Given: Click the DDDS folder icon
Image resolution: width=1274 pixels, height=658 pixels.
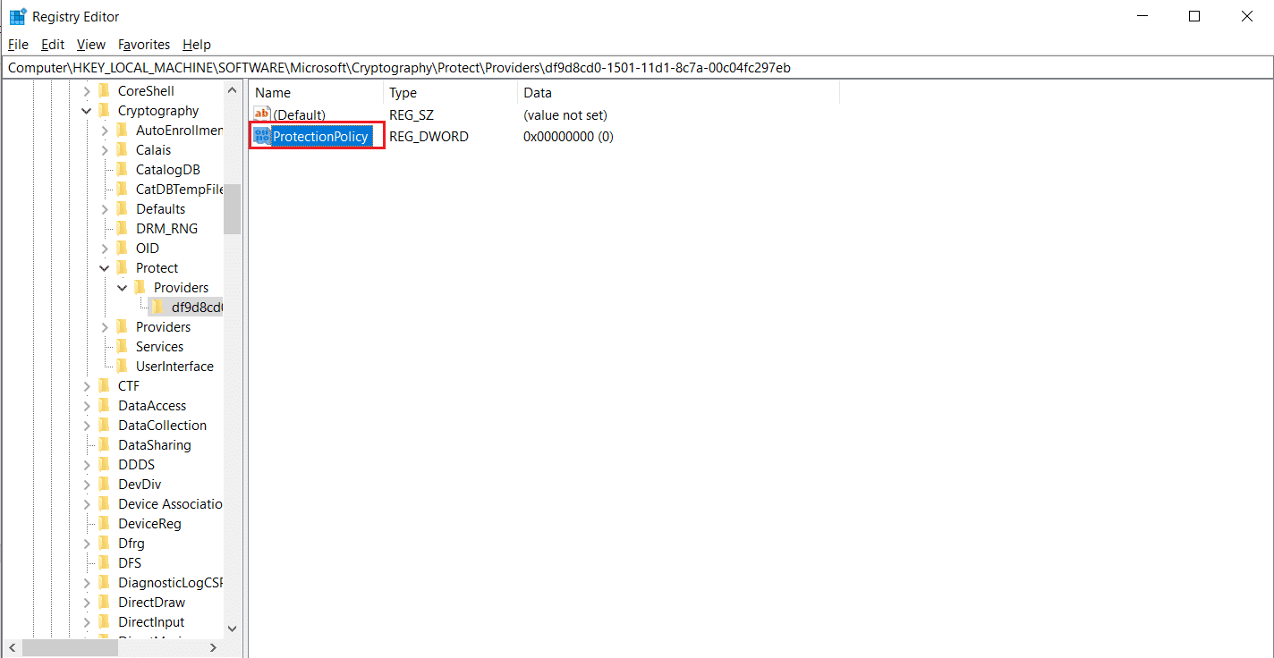Looking at the screenshot, I should [x=104, y=465].
